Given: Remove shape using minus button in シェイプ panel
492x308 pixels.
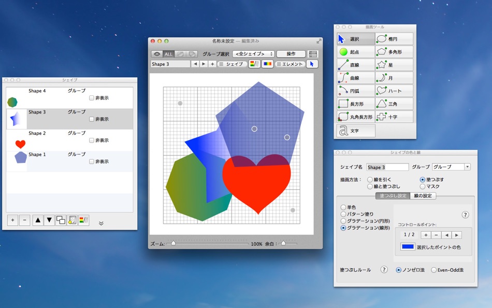Looking at the screenshot, I should pos(24,220).
